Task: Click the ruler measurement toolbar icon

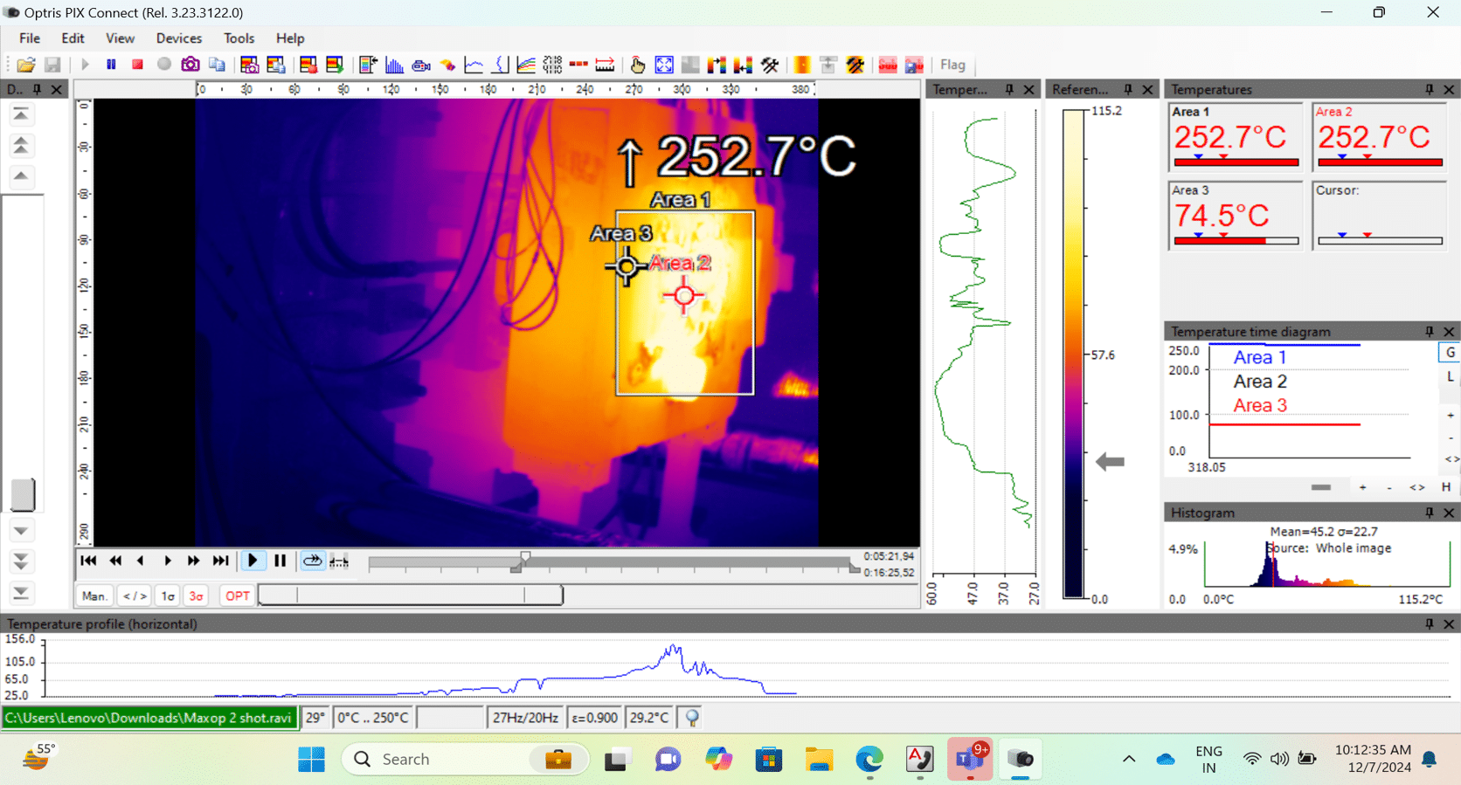Action: (605, 65)
